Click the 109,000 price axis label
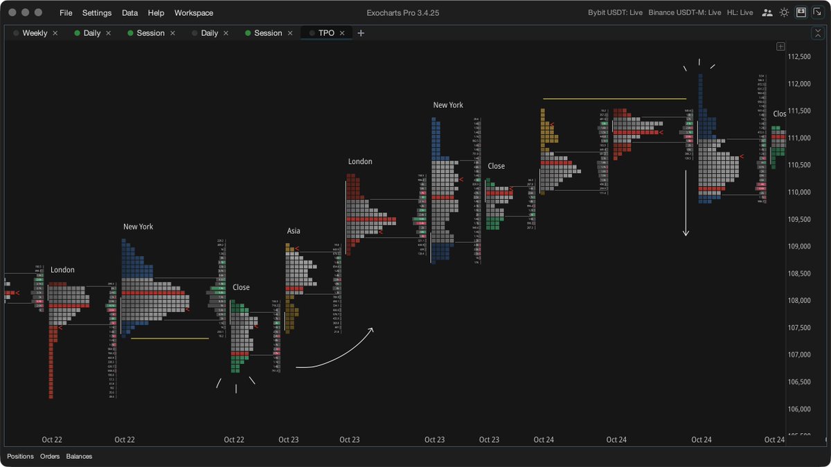Screen dimensions: 831x467 [800, 246]
